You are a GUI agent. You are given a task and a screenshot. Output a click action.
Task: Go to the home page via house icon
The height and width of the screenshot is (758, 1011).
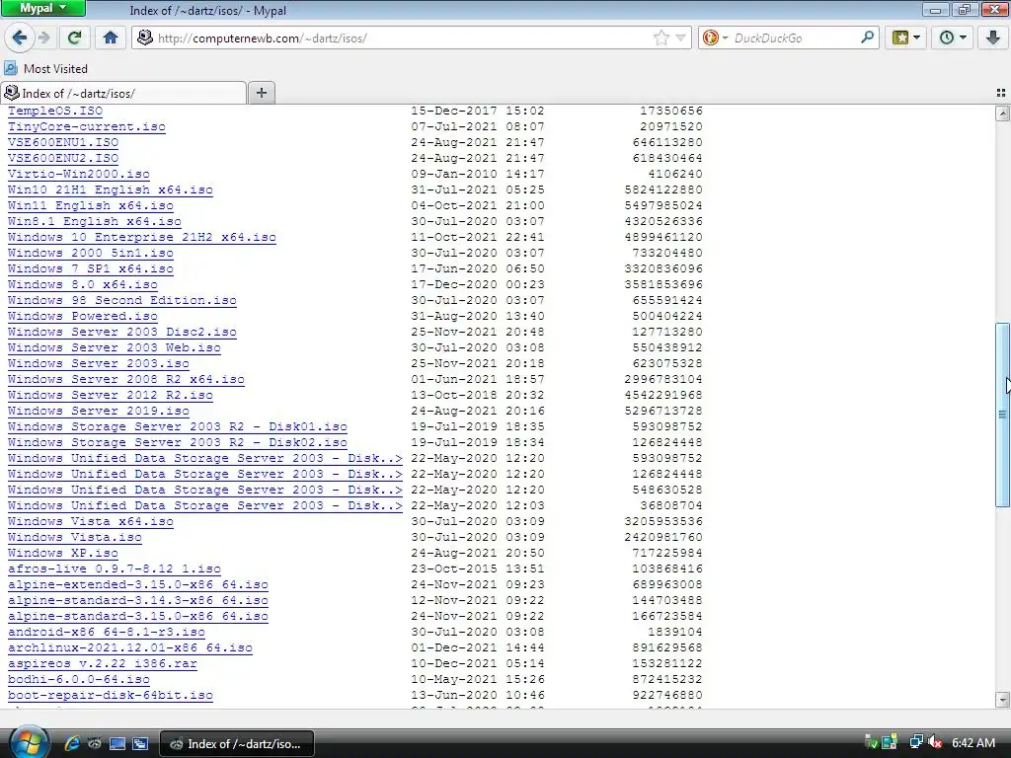(111, 38)
